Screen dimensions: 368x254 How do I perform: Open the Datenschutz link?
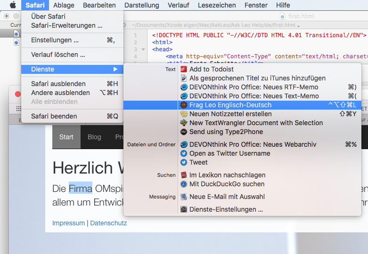108,223
